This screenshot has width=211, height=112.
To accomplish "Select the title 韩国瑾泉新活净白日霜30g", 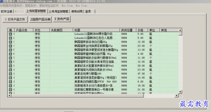I will pyautogui.click(x=91, y=42).
